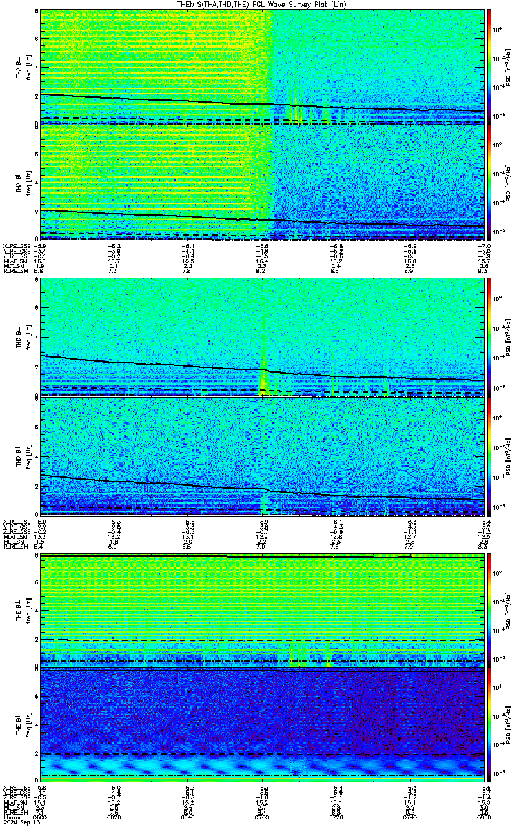The height and width of the screenshot is (827, 517).
Task: Select the THD BL axis label
Action: (x=19, y=337)
